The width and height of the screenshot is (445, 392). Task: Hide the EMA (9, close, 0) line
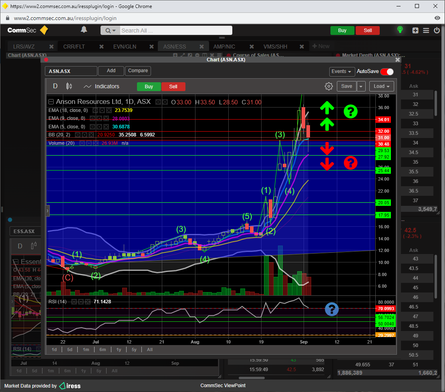(93, 118)
